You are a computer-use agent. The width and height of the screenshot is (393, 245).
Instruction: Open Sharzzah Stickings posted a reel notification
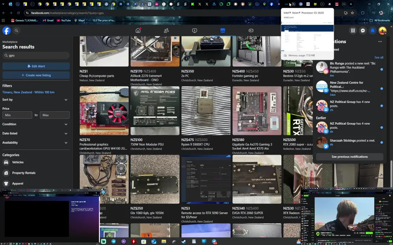pyautogui.click(x=349, y=142)
